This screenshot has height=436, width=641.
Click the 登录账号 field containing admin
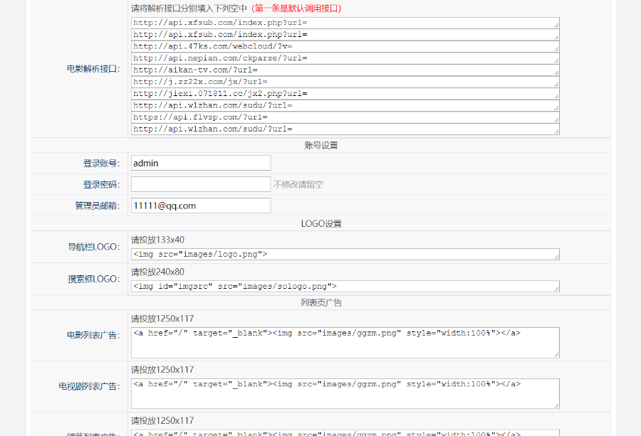pyautogui.click(x=201, y=163)
